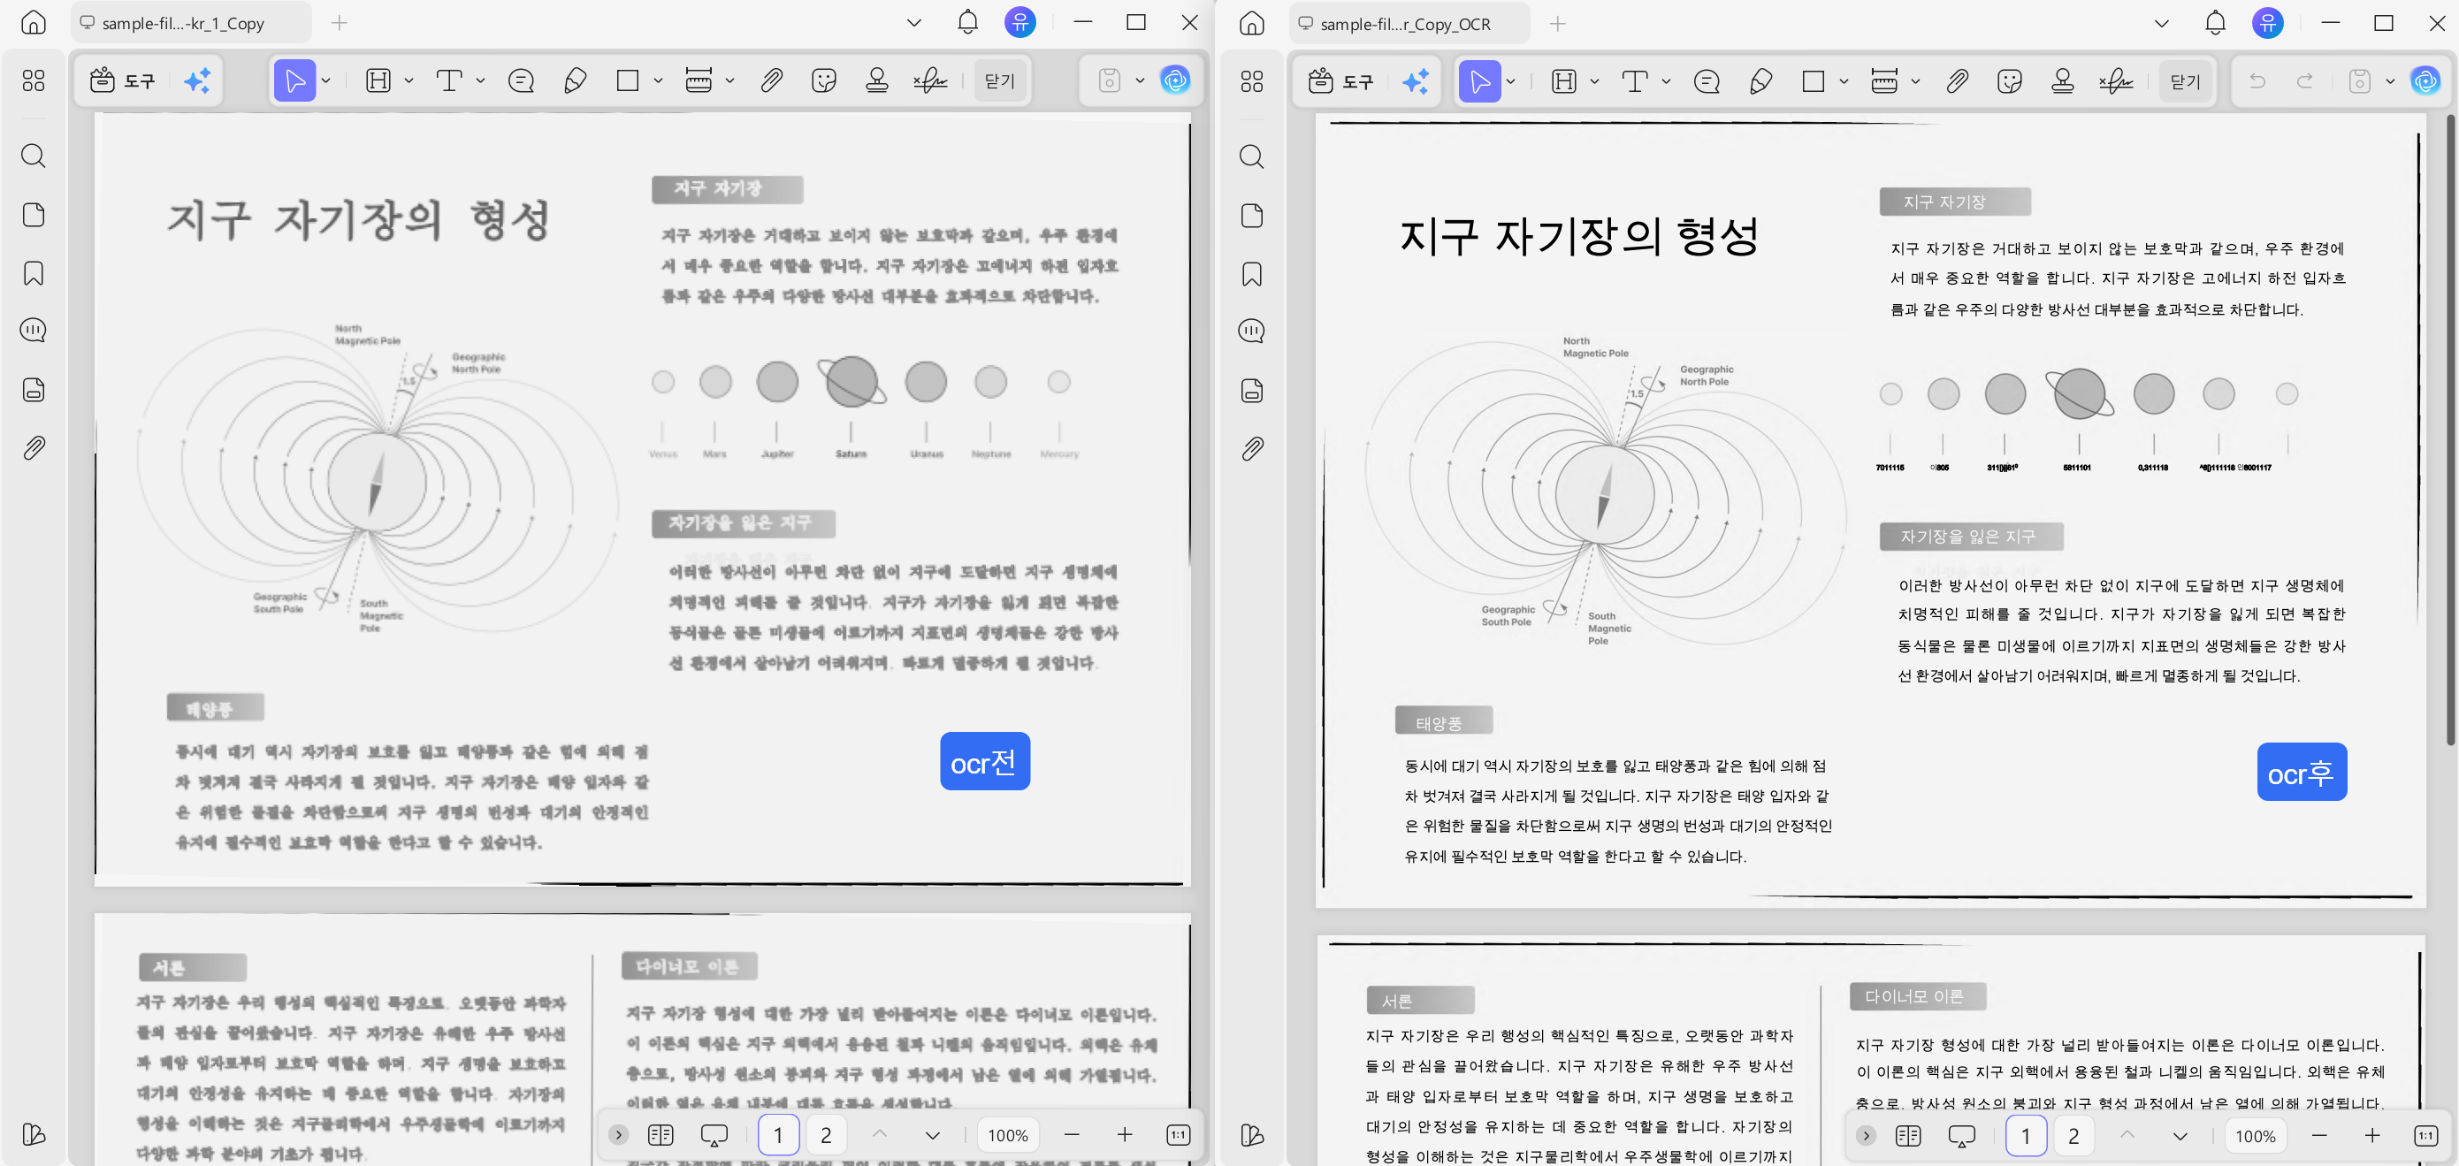Image resolution: width=2459 pixels, height=1166 pixels.
Task: Click AI sparkle icon in left window toolbar
Action: 197,81
